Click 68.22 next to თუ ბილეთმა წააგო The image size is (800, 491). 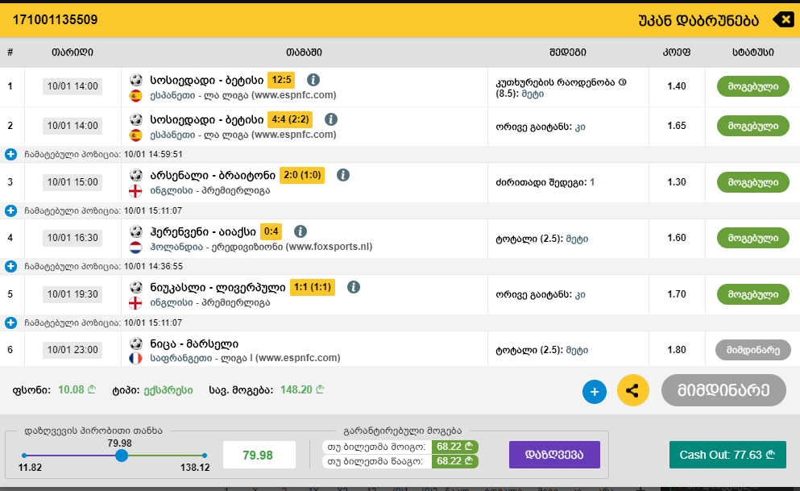[x=454, y=461]
